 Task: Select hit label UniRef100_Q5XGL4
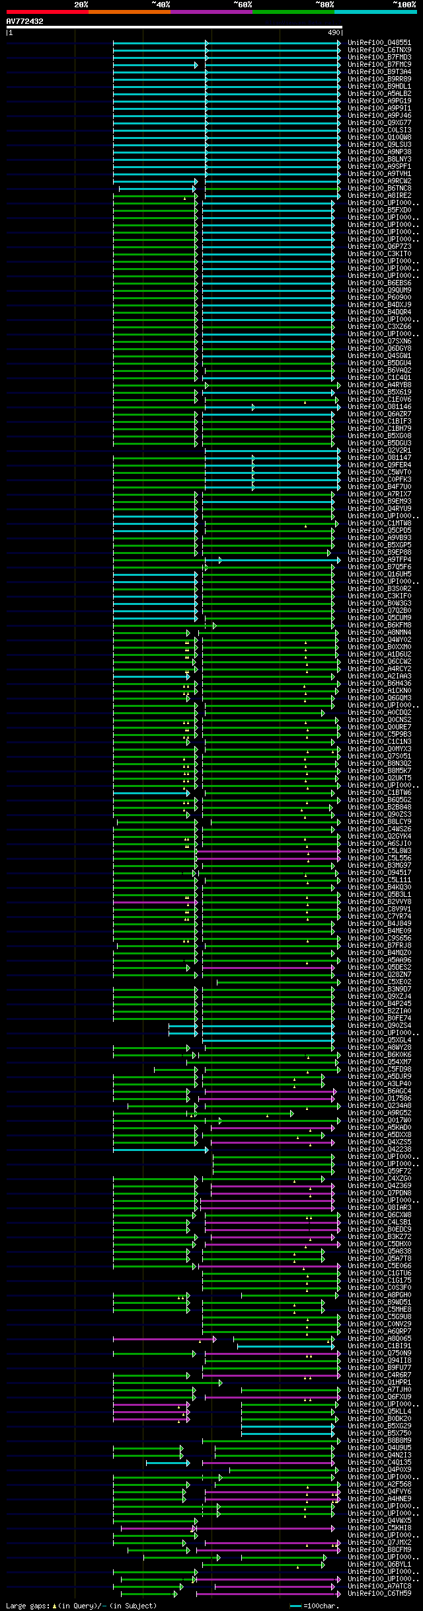[379, 1040]
